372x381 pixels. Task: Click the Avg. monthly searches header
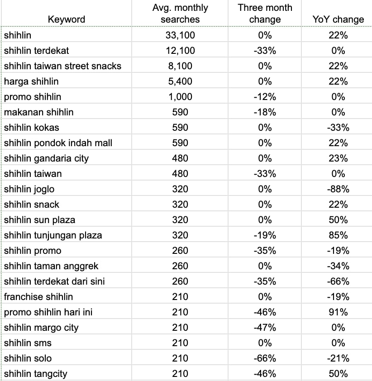180,14
